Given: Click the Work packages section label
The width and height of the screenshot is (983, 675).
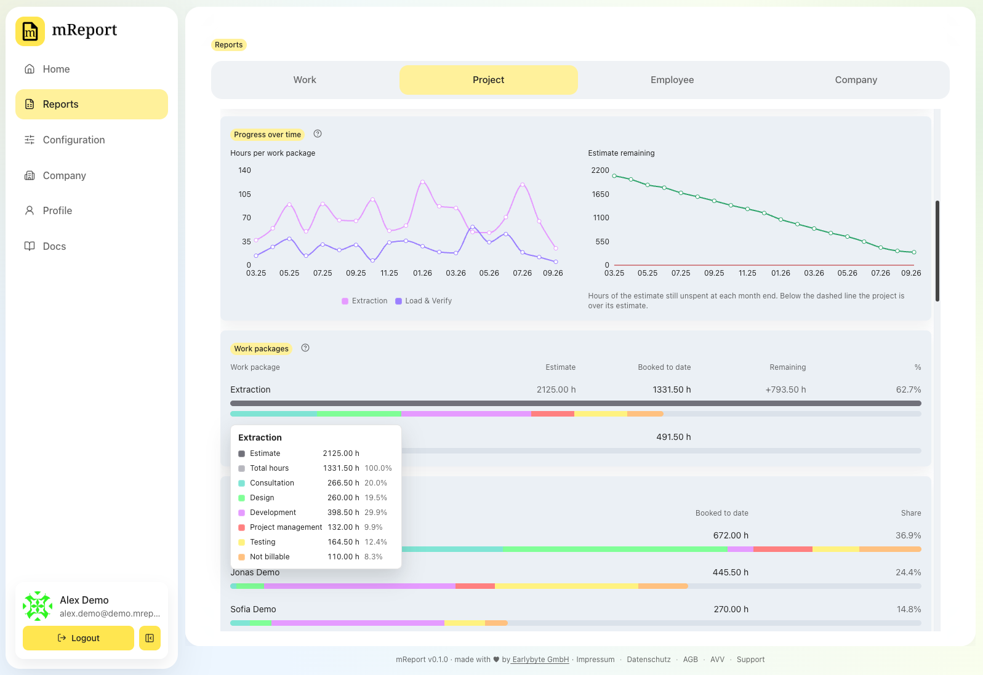Looking at the screenshot, I should (261, 349).
